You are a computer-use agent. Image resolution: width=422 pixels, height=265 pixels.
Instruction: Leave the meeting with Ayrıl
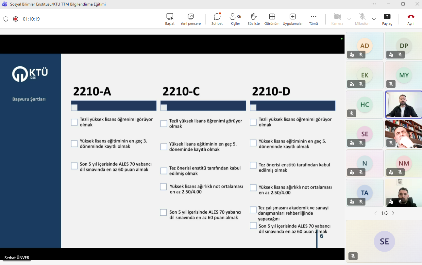click(411, 19)
